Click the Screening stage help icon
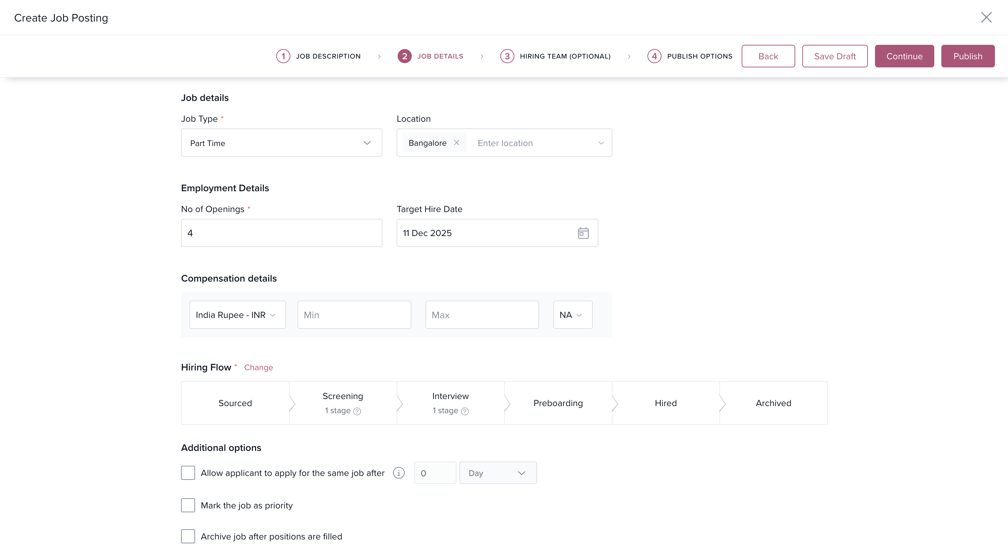 (x=357, y=411)
